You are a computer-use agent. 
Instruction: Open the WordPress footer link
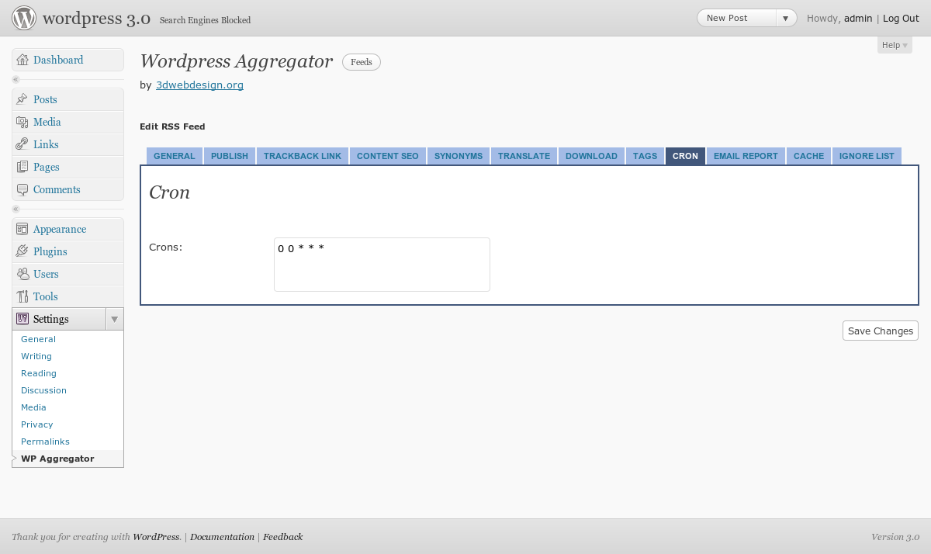[x=156, y=537]
